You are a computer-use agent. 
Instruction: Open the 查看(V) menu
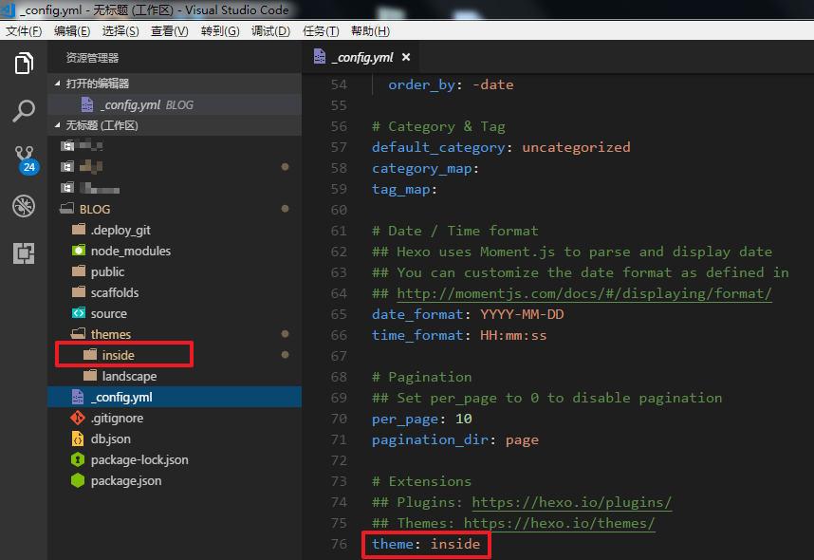coord(169,31)
